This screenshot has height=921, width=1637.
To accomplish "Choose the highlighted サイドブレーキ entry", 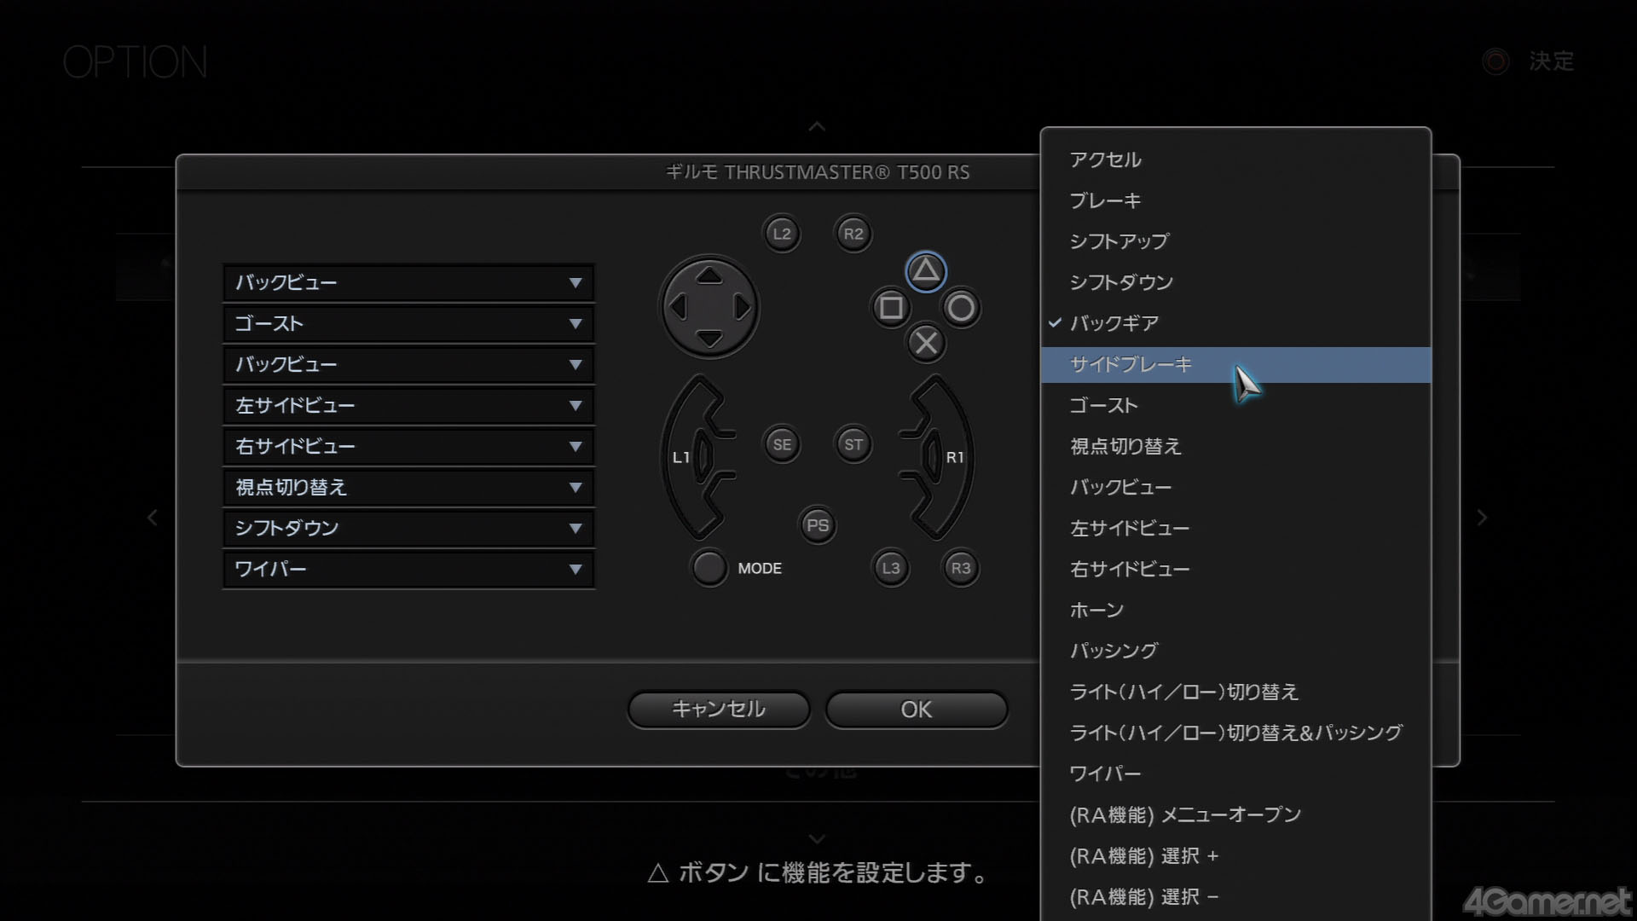I will (1235, 364).
